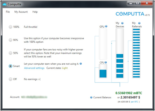Click the No earnings :-( text
The image size is (155, 111).
click(32, 79)
